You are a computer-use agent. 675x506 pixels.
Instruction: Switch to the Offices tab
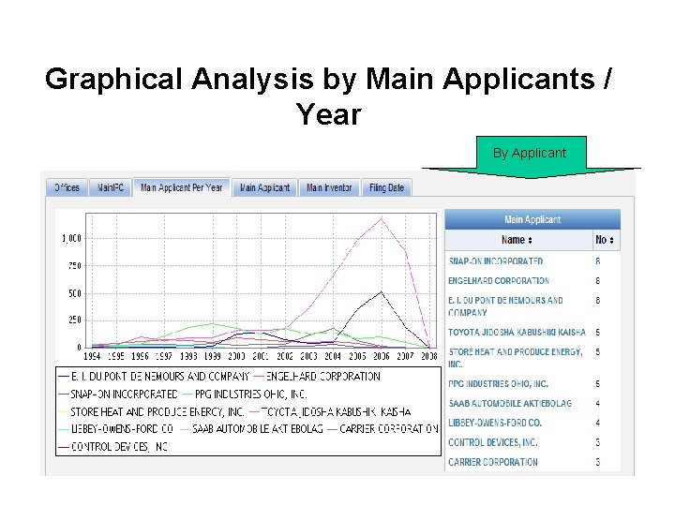tap(67, 187)
